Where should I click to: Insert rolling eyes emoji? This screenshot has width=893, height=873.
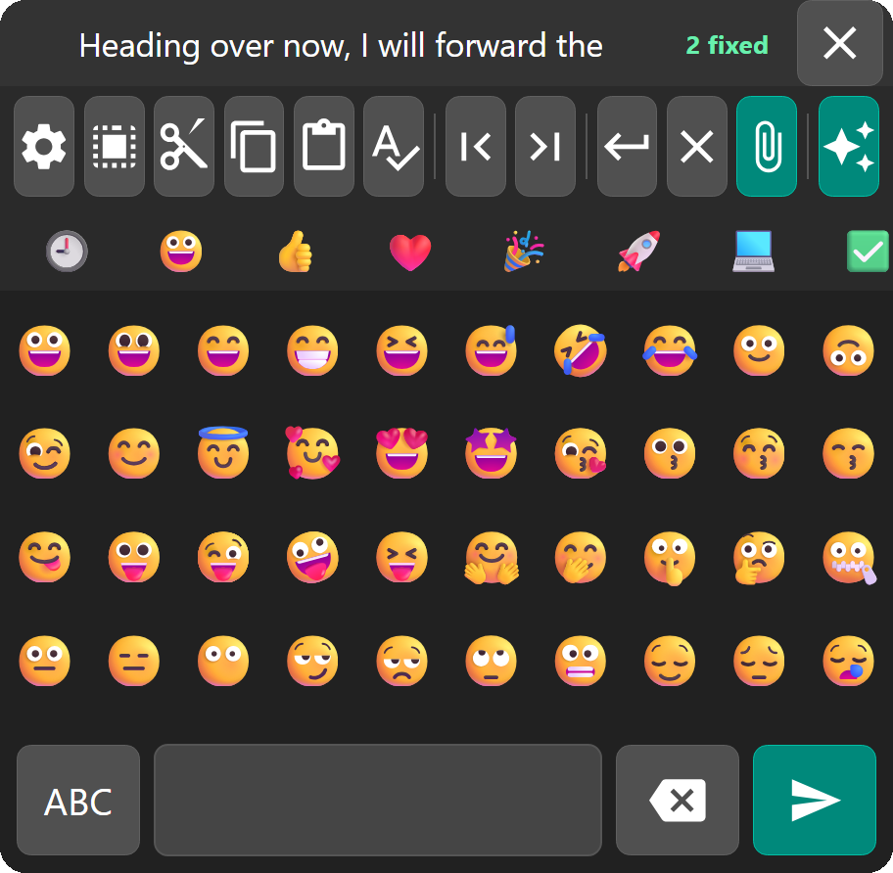pos(491,661)
